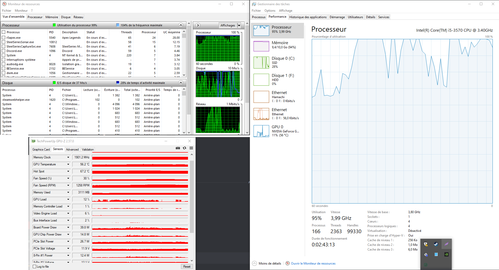499x270 pixels.
Task: Open the Affichages dropdown arrow
Action: pyautogui.click(x=239, y=25)
